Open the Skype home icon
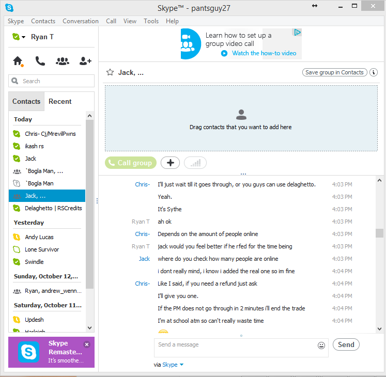The height and width of the screenshot is (377, 386). click(x=18, y=61)
